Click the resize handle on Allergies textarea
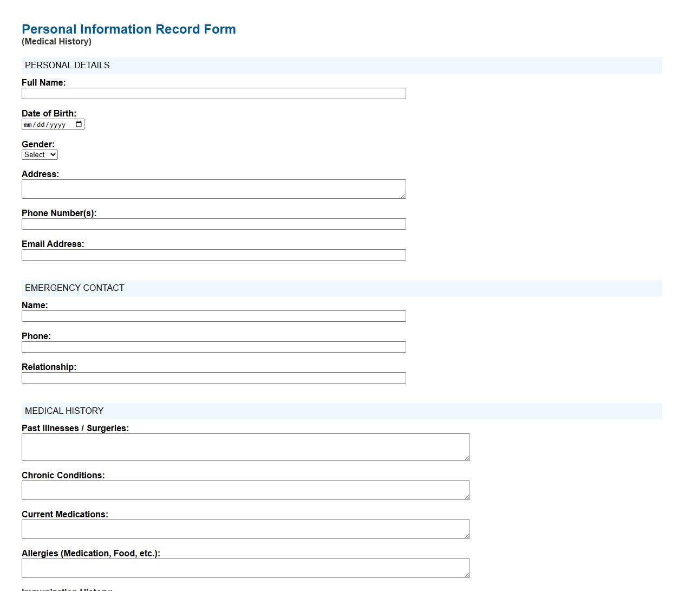The width and height of the screenshot is (684, 591). tap(467, 574)
